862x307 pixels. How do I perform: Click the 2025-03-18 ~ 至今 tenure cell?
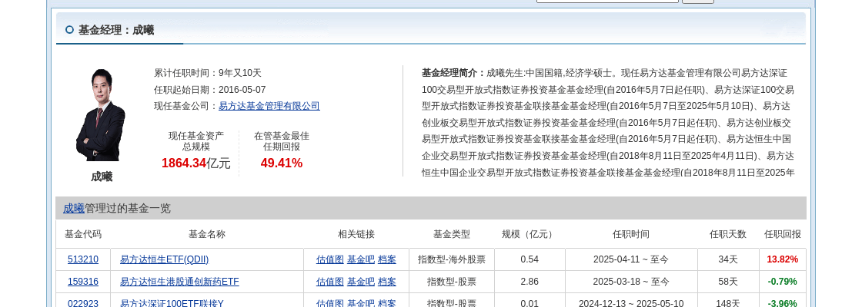click(631, 282)
